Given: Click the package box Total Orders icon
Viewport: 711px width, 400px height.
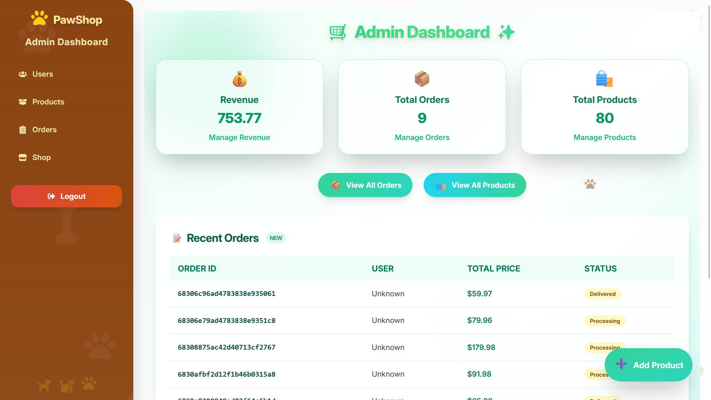Looking at the screenshot, I should tap(422, 79).
